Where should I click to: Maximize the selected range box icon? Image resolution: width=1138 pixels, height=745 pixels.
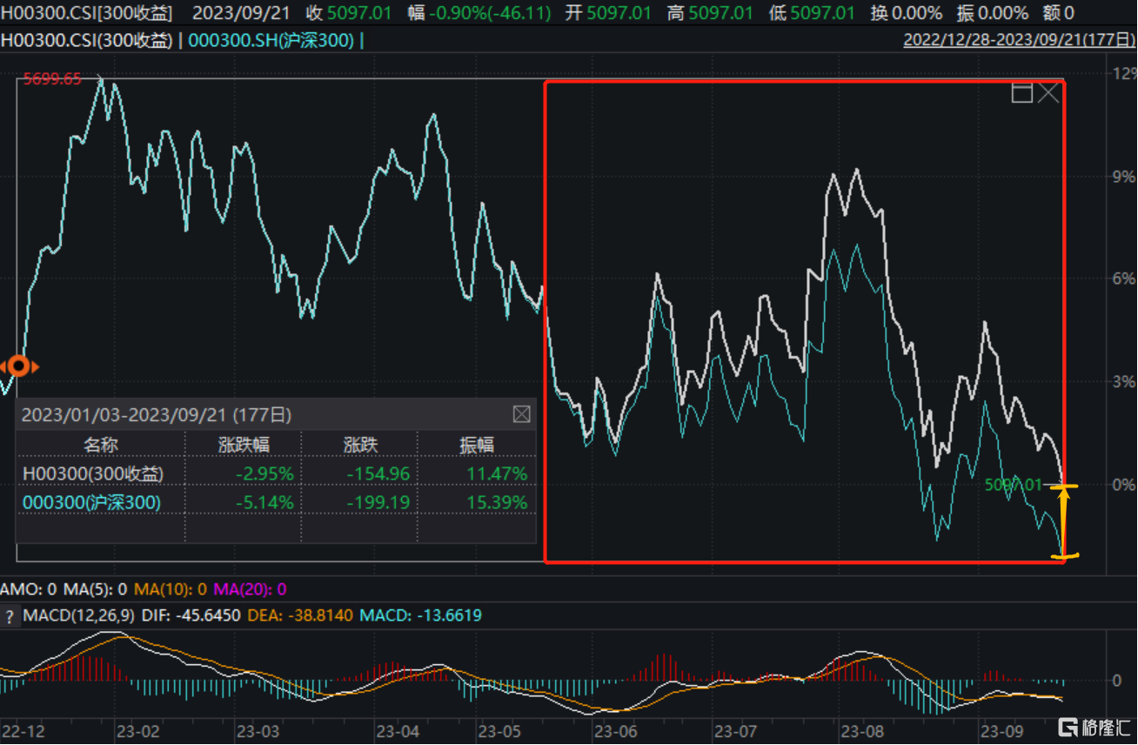pos(1022,92)
